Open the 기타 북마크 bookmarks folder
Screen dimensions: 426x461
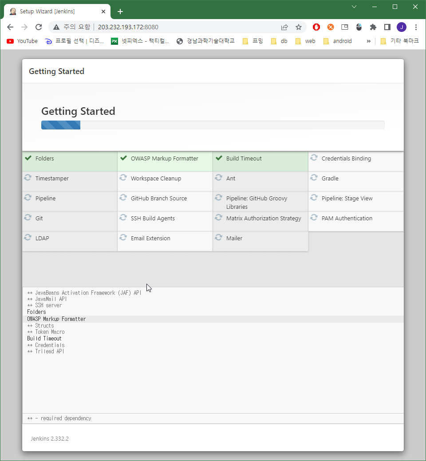pos(399,41)
